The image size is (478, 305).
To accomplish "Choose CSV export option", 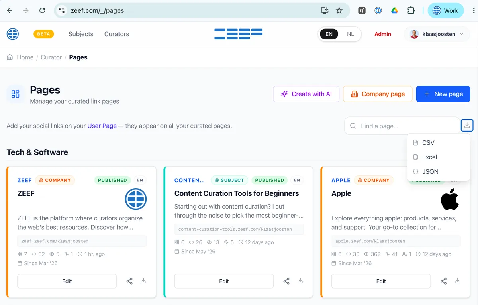I will click(x=439, y=143).
